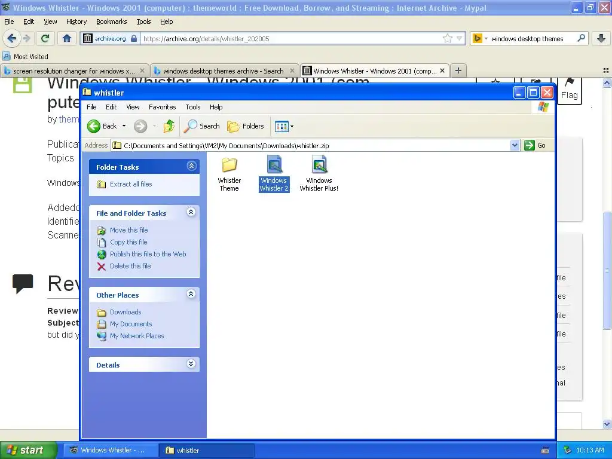The width and height of the screenshot is (612, 459).
Task: Open the Explorer Edit menu
Action: point(111,107)
